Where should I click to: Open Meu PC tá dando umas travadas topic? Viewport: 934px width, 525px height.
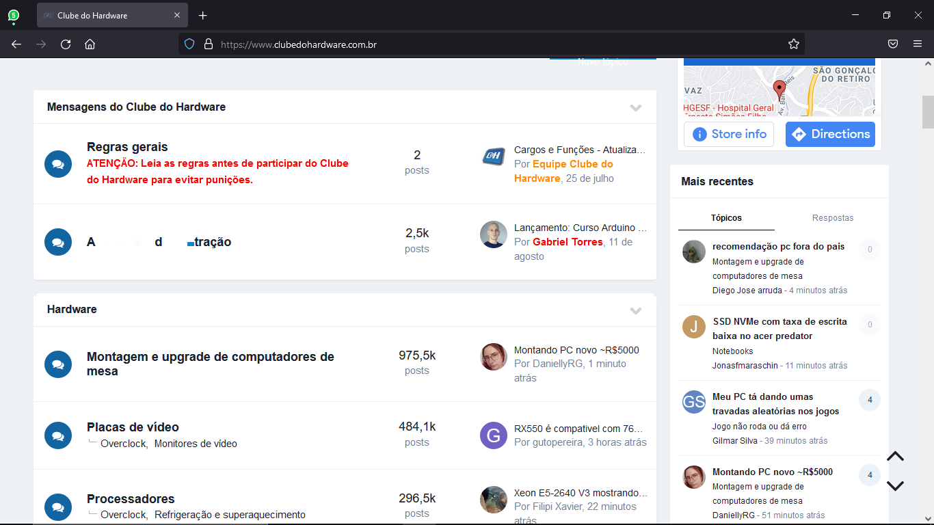[776, 404]
